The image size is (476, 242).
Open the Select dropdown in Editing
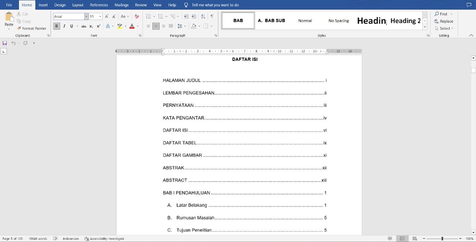[444, 29]
